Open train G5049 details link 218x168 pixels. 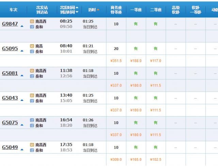[x=10, y=147]
